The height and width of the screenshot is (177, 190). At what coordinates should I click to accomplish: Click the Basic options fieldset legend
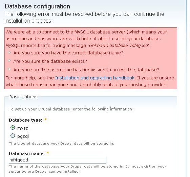pos(23,97)
